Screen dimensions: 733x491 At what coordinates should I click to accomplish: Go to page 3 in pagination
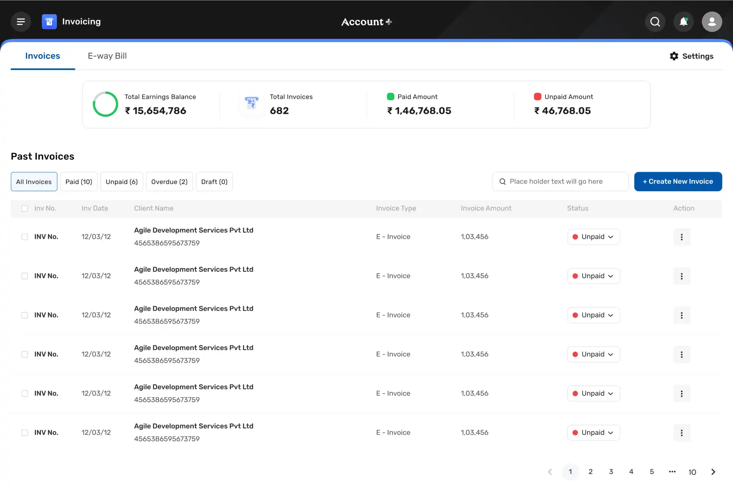611,472
